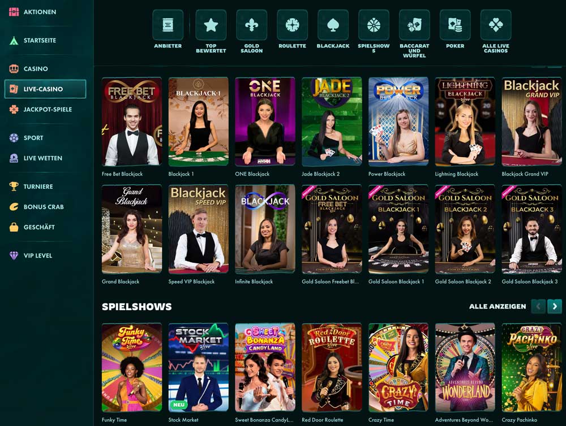Open Gold Saloon Blackjack 3 thumbnail
Screen dimensions: 566x426
point(531,229)
